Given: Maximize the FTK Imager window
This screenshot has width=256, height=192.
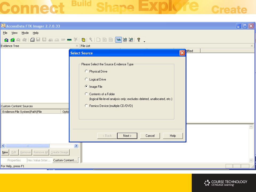Looking at the screenshot, I should (x=245, y=26).
